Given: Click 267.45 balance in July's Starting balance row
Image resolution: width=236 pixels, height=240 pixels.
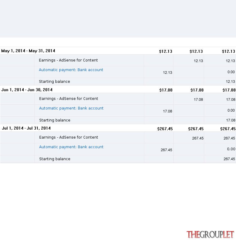Looking at the screenshot, I should [x=229, y=159].
